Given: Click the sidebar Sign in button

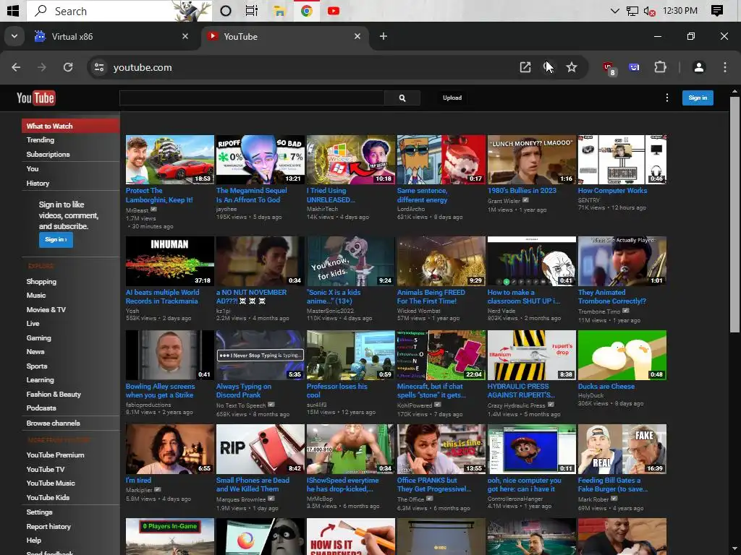Looking at the screenshot, I should pos(56,239).
